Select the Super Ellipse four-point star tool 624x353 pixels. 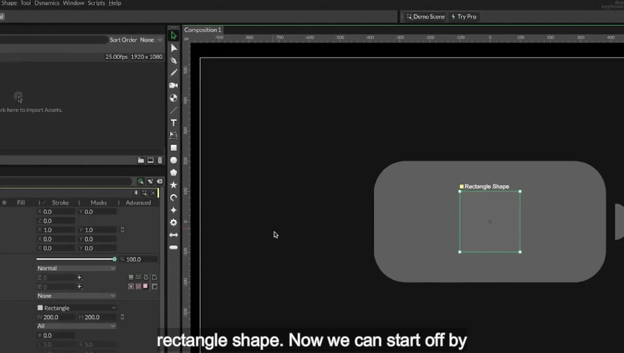click(174, 210)
